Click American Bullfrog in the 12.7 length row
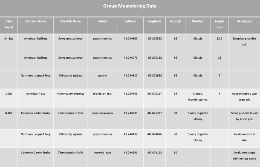Image resolution: width=260 pixels, height=167 pixels. pos(35,39)
